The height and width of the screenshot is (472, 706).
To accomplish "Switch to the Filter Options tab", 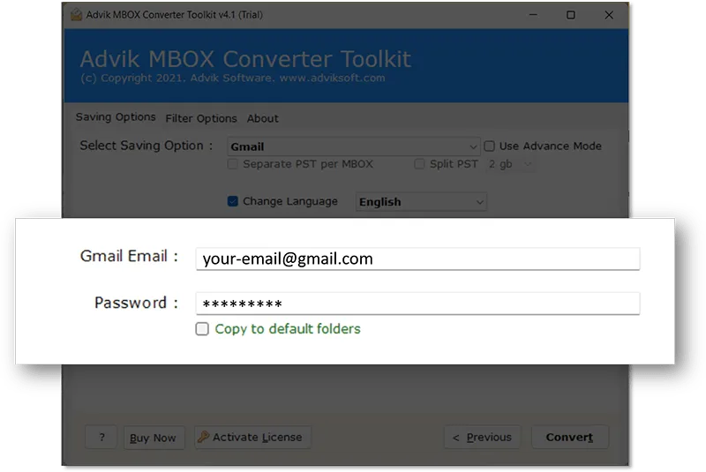I will (x=201, y=118).
